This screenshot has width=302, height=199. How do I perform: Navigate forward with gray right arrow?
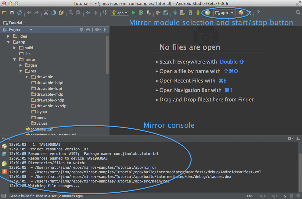(x=95, y=13)
